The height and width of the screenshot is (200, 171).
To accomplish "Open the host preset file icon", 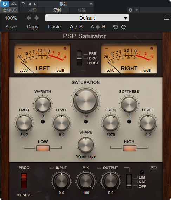I will [23, 4].
